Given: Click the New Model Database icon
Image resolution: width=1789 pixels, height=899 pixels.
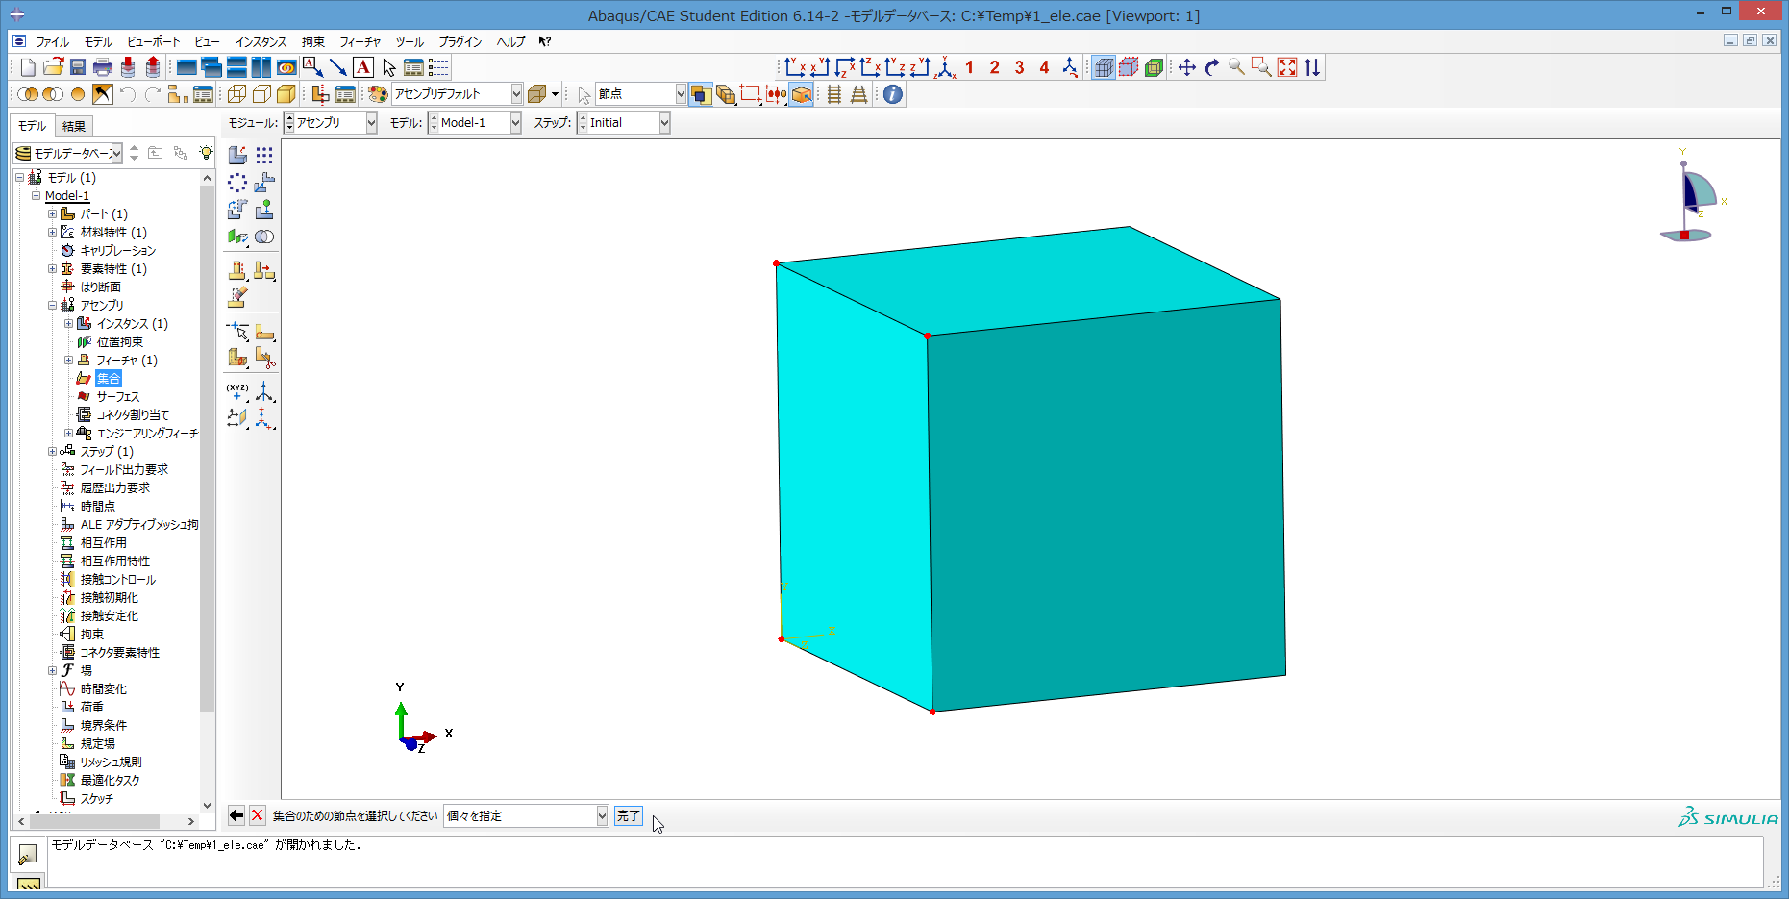Looking at the screenshot, I should (x=28, y=67).
